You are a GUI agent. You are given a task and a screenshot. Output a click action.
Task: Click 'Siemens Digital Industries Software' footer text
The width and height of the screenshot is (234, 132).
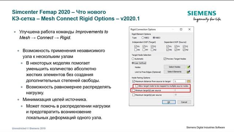click(205, 127)
